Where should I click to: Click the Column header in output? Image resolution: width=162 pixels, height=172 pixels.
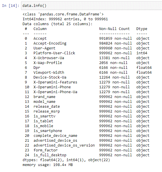[x=40, y=29]
